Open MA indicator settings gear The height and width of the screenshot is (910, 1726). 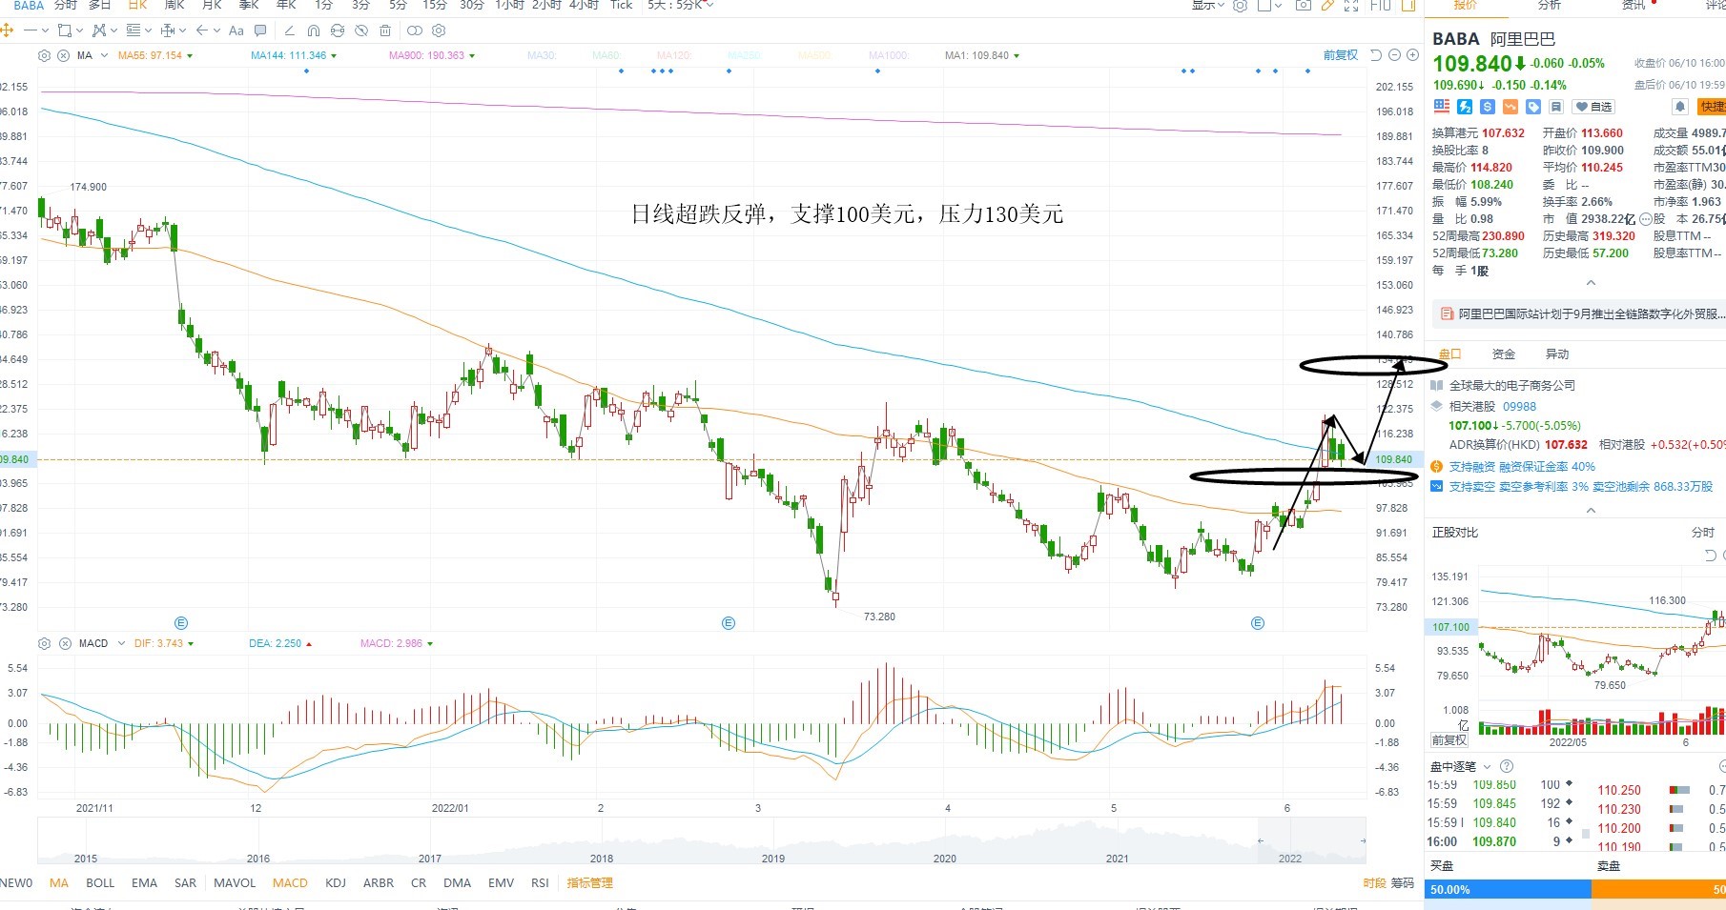click(x=44, y=55)
